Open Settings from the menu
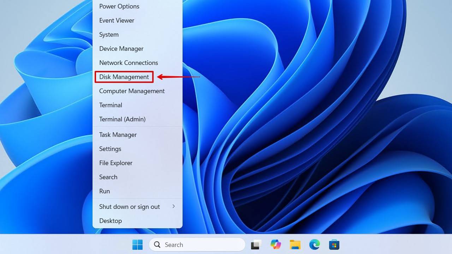Screen dimensions: 452x254 [110, 149]
